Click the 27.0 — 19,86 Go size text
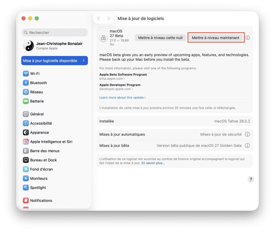This screenshot has width=275, height=232. pyautogui.click(x=119, y=42)
